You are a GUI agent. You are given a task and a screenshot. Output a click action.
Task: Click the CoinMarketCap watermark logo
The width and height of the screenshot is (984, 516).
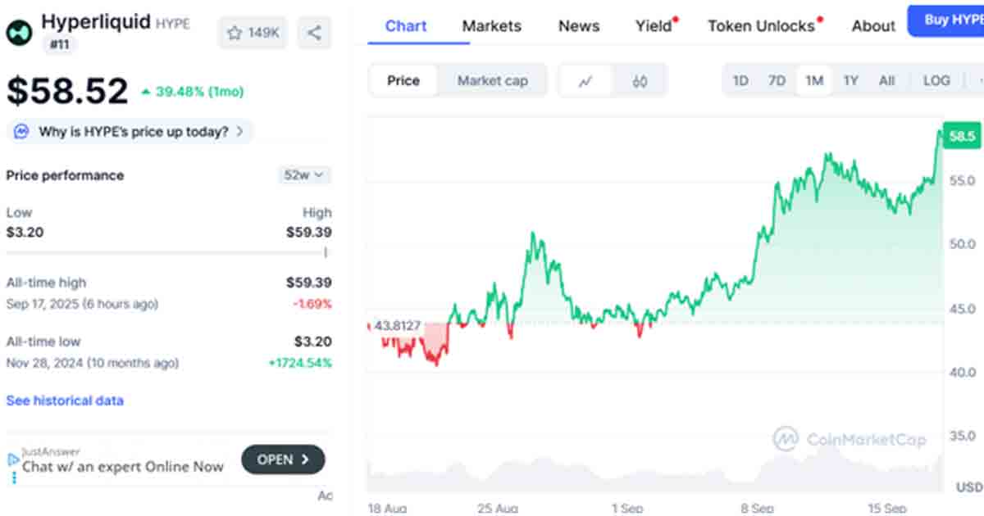[786, 439]
